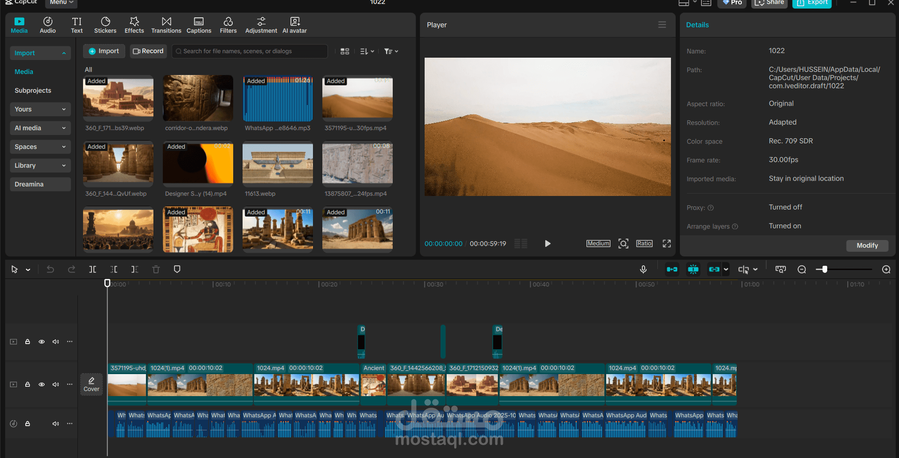Screen dimensions: 899x458
Task: Click the add marker shield icon
Action: coord(177,269)
